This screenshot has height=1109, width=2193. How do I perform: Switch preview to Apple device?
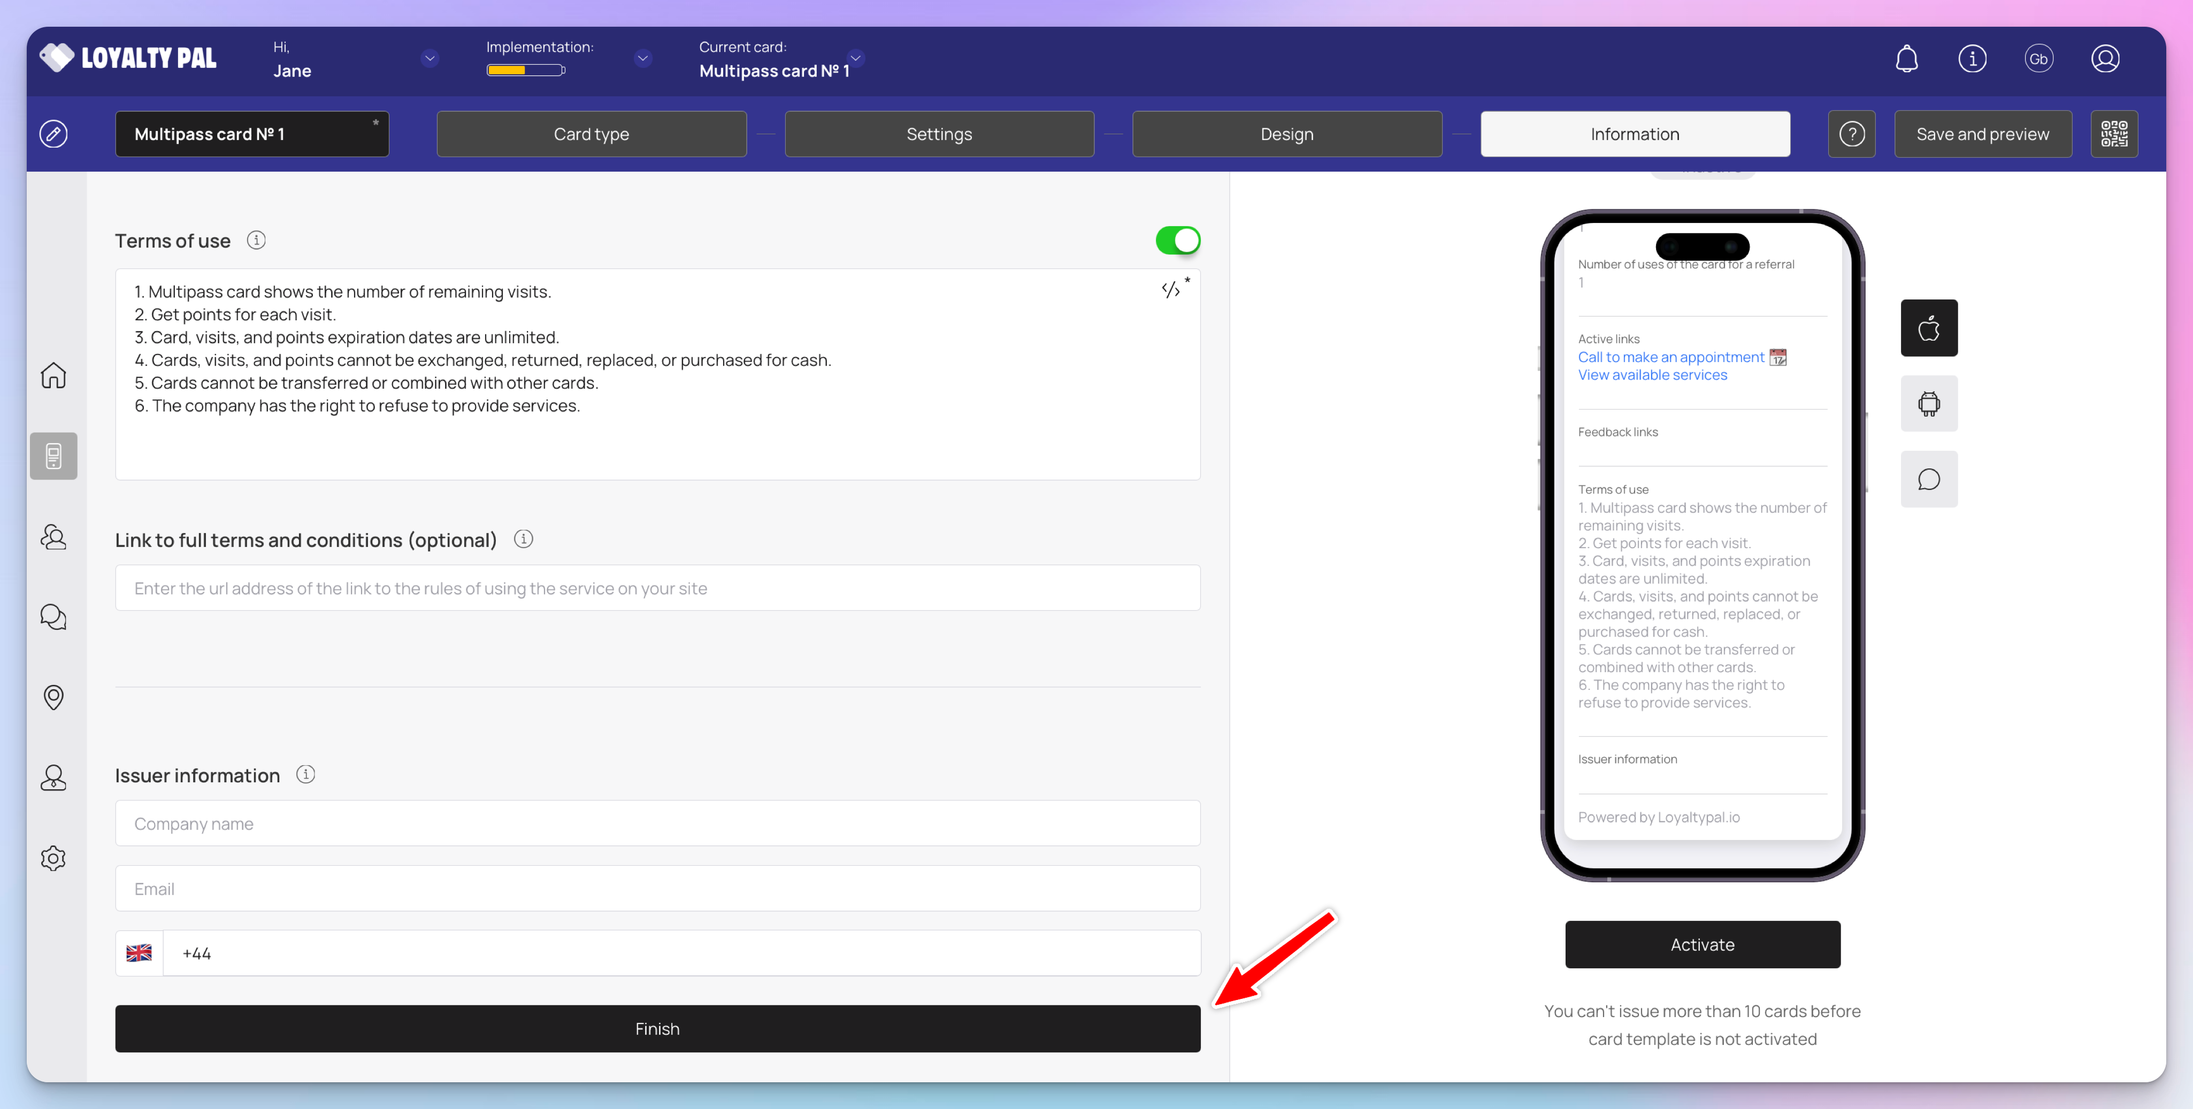(x=1928, y=328)
